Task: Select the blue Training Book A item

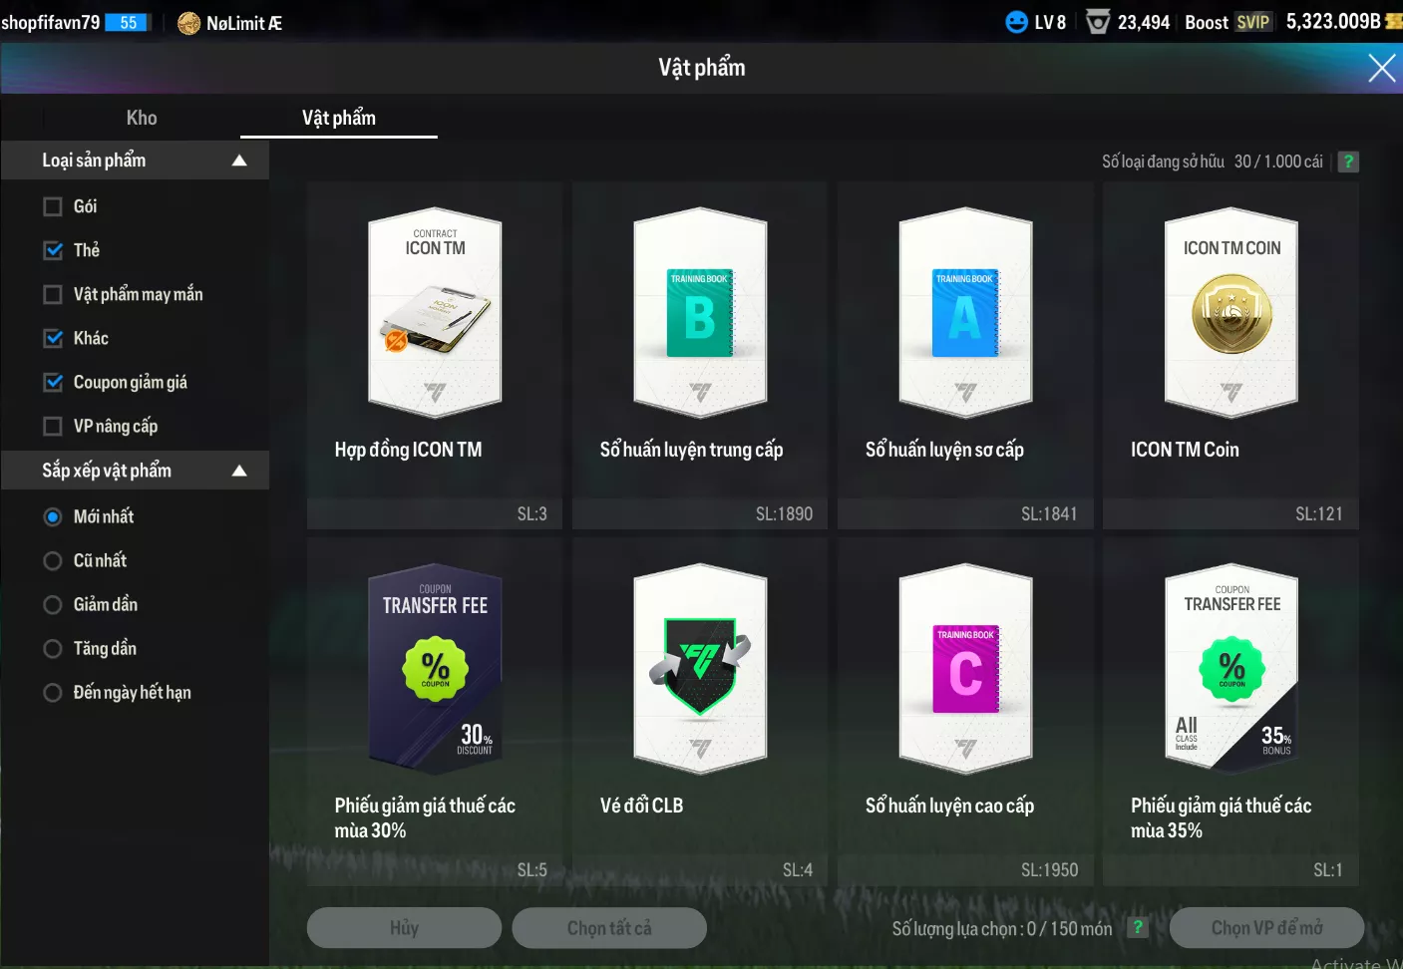Action: [965, 314]
